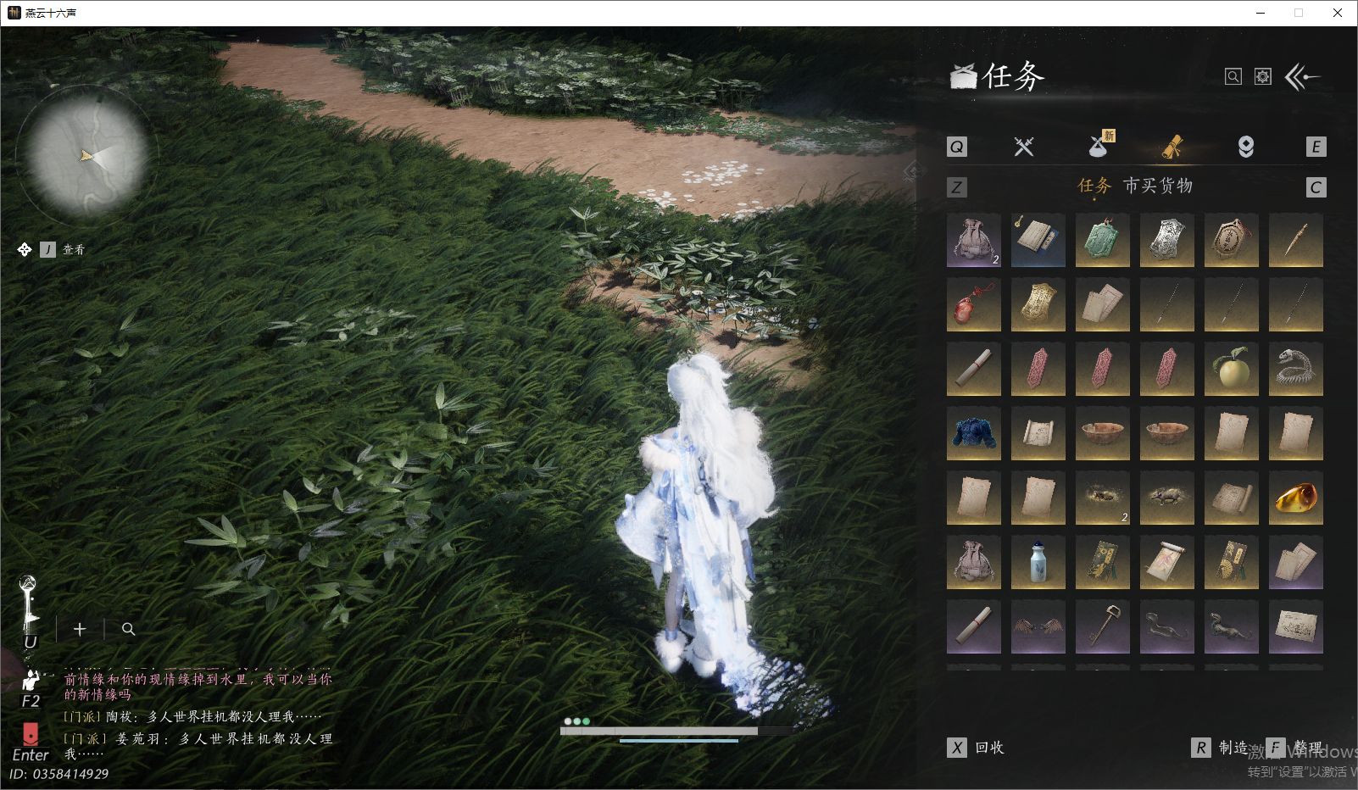Select the red pendant item
This screenshot has height=790, width=1358.
coord(974,305)
